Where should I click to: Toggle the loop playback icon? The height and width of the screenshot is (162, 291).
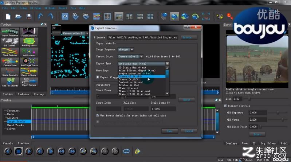point(126,151)
